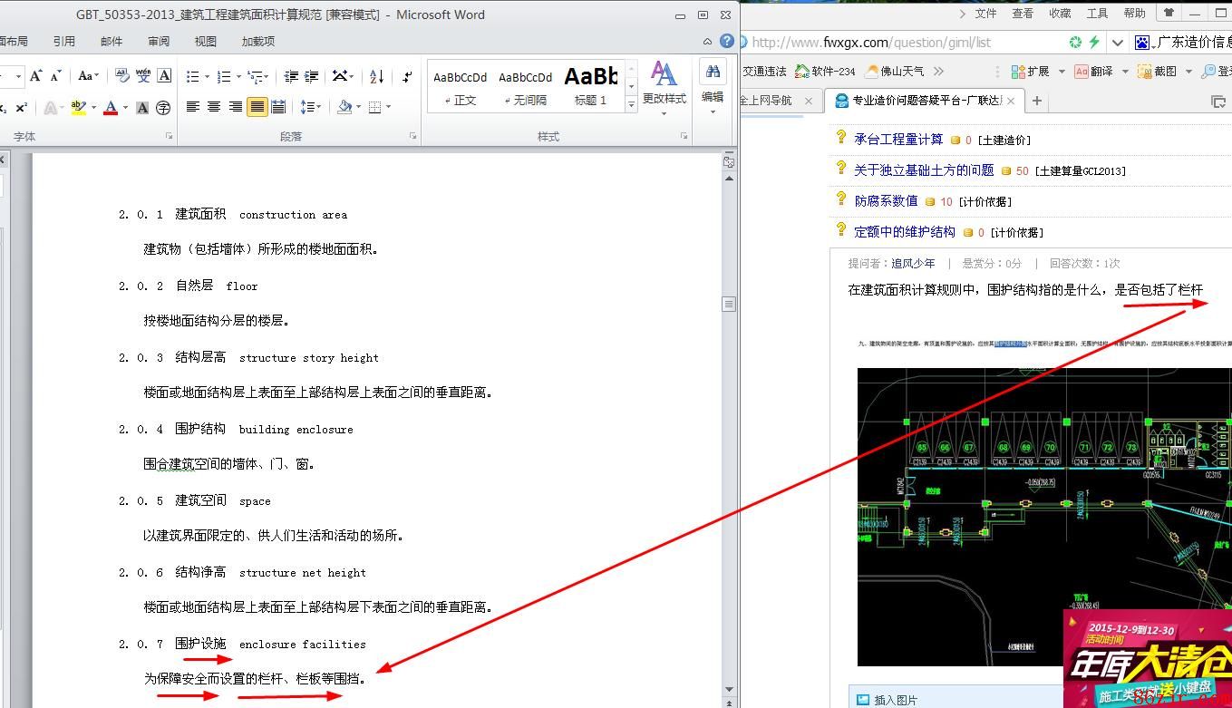Increase paragraph indent
The width and height of the screenshot is (1232, 708).
312,76
